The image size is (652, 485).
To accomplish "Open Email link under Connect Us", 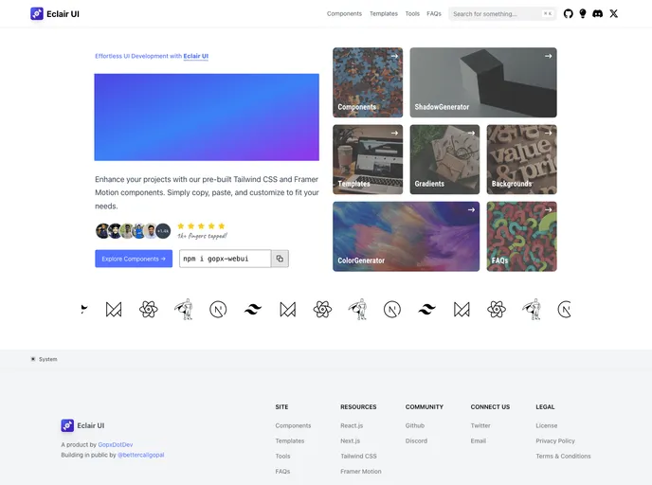I will point(479,440).
